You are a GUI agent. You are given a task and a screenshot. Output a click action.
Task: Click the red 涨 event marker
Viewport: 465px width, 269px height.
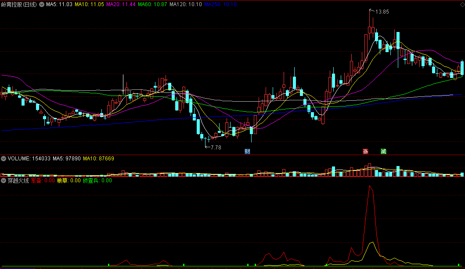(365, 152)
